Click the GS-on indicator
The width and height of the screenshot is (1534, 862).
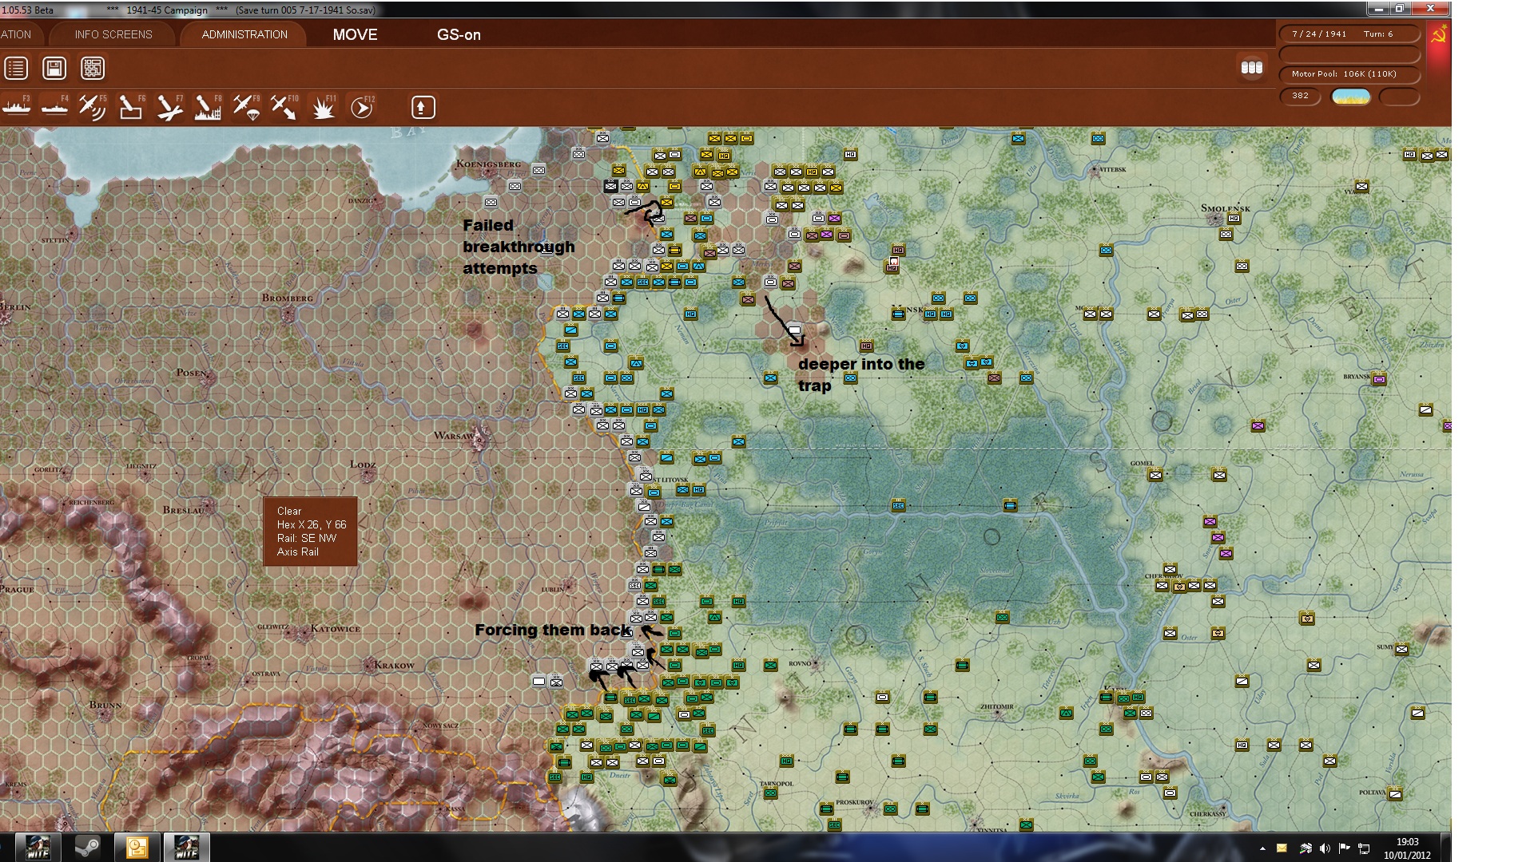coord(459,35)
